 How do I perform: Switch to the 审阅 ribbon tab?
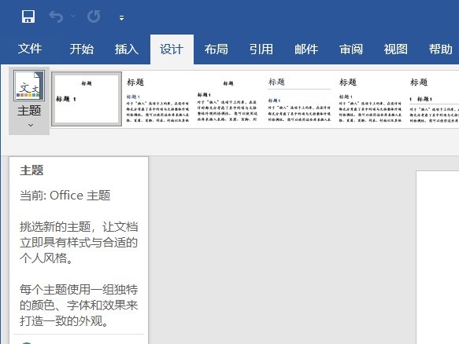point(351,49)
